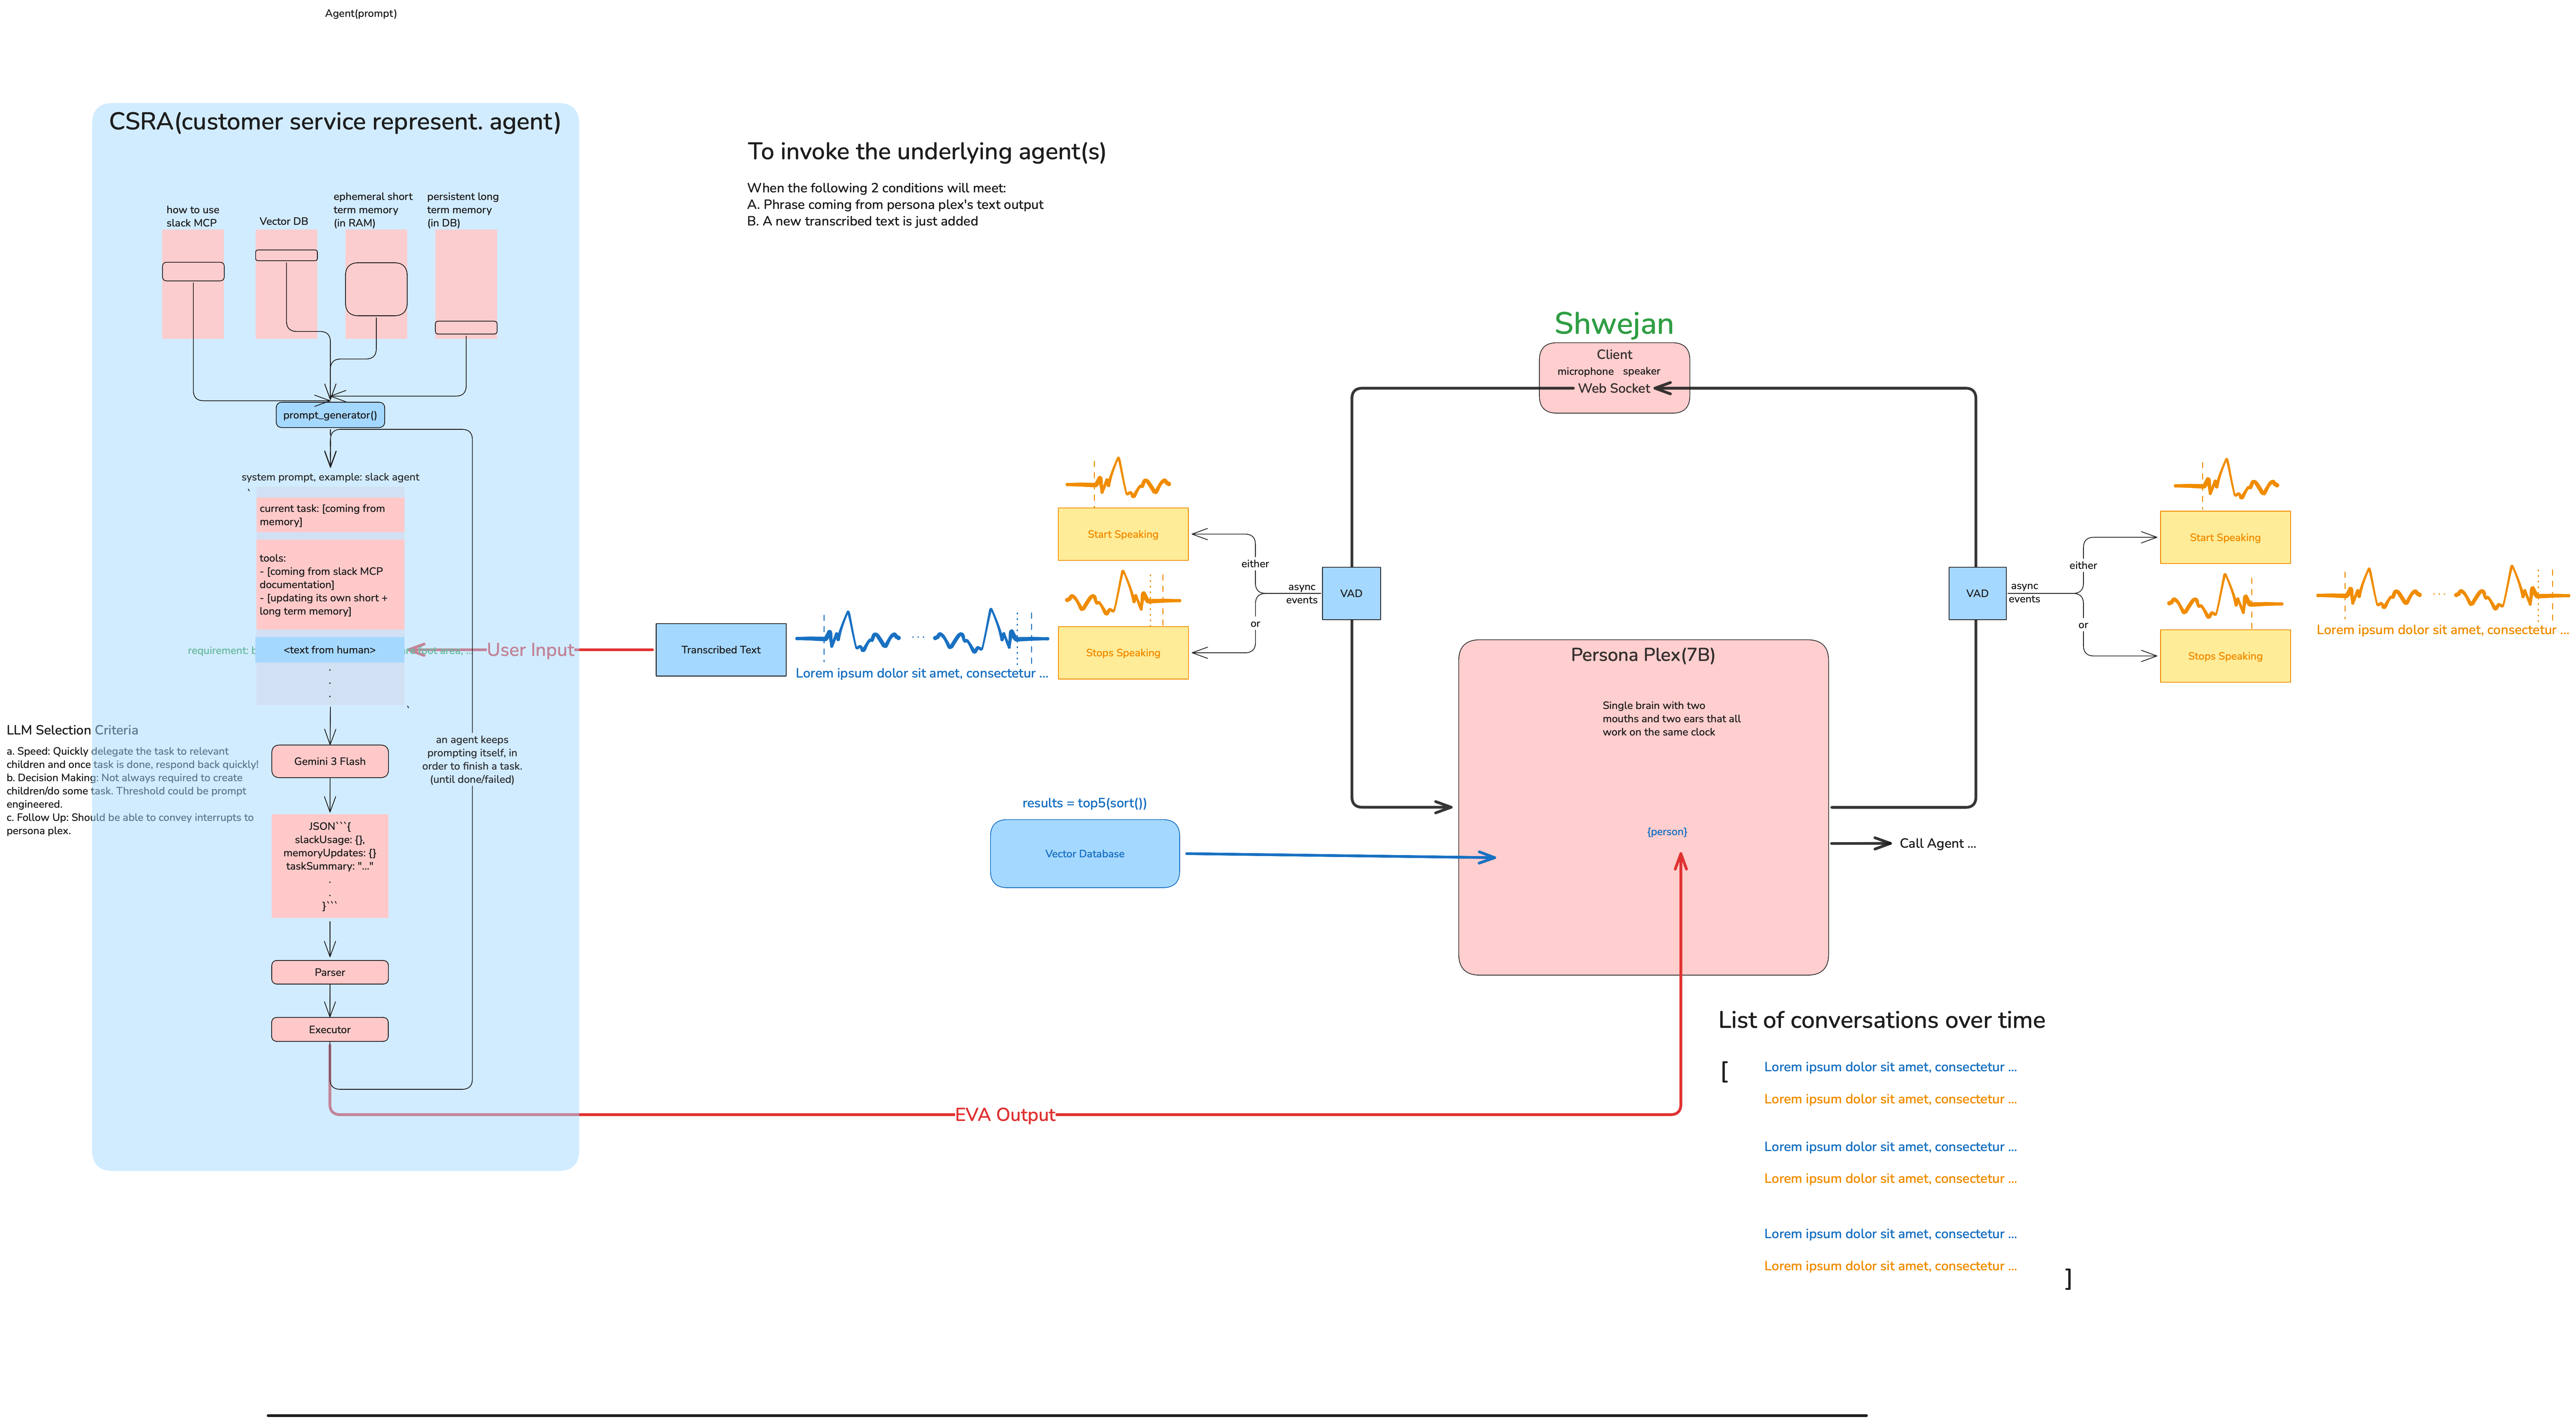Click the Executor box
The height and width of the screenshot is (1422, 2576).
330,1029
